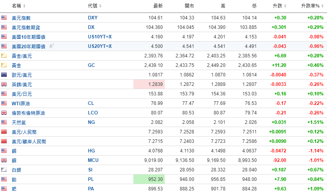Click the UK flag next to 英鎊/美元
The height and width of the screenshot is (192, 327).
(4, 84)
